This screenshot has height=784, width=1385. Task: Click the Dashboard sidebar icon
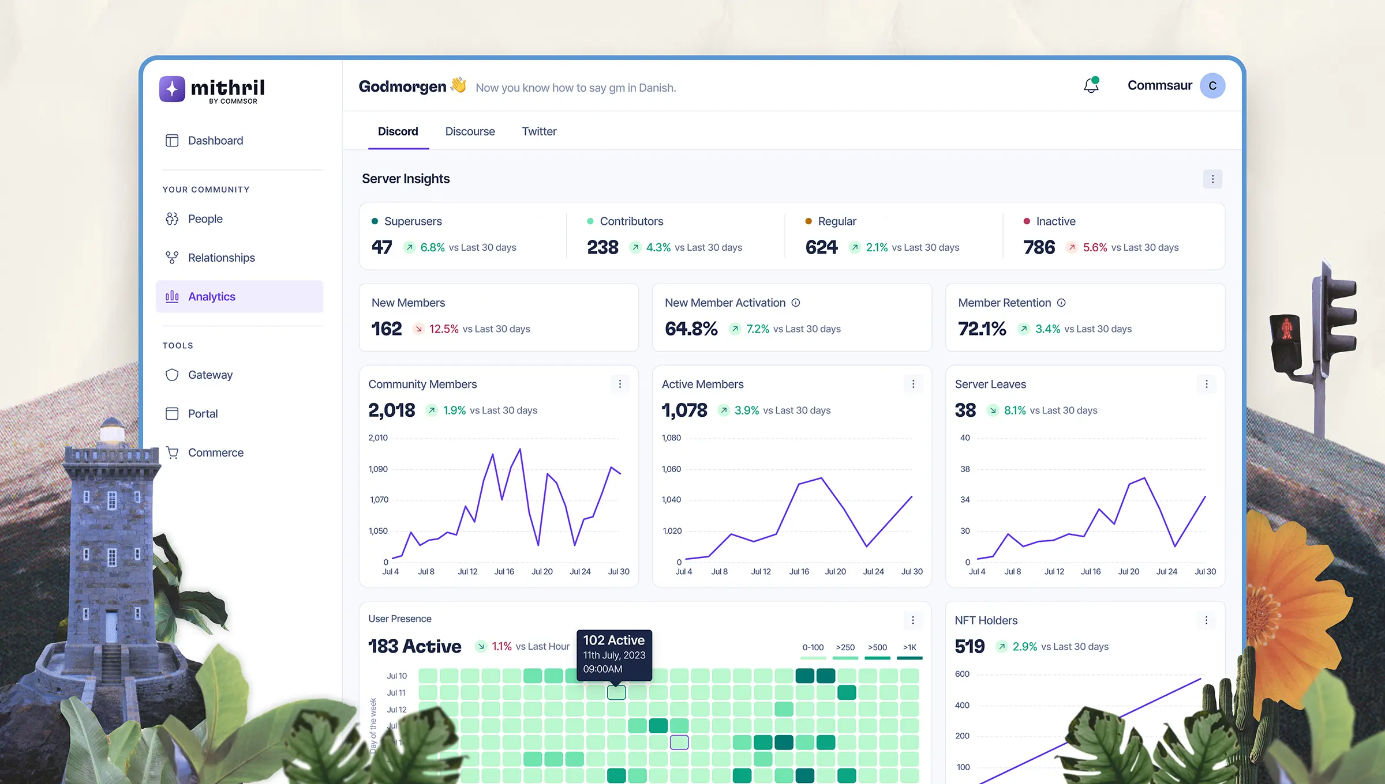click(x=172, y=141)
